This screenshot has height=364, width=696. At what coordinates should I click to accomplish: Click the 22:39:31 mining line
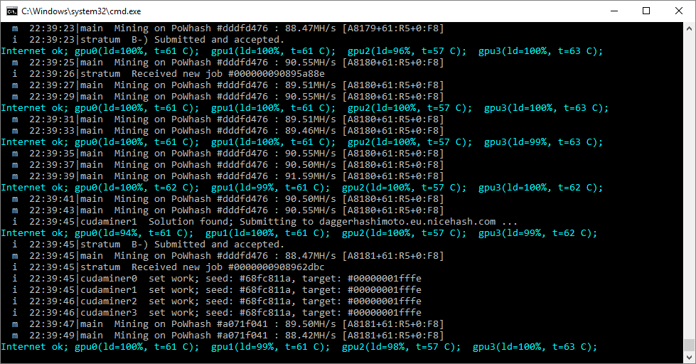coord(227,119)
